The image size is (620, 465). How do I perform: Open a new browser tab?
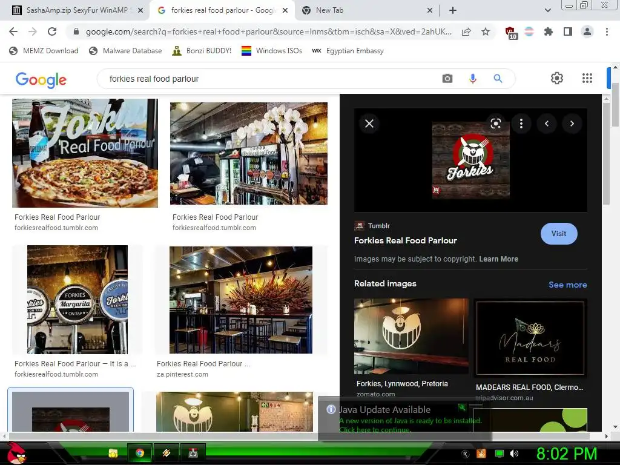click(x=453, y=10)
